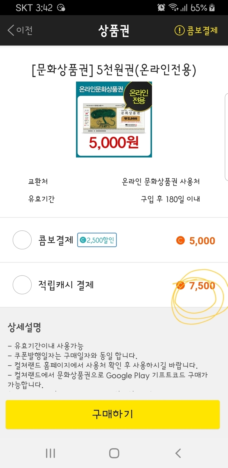Screen dimensions: 228x468
Task: Tap the alarm clock status icon
Action: coord(161,8)
